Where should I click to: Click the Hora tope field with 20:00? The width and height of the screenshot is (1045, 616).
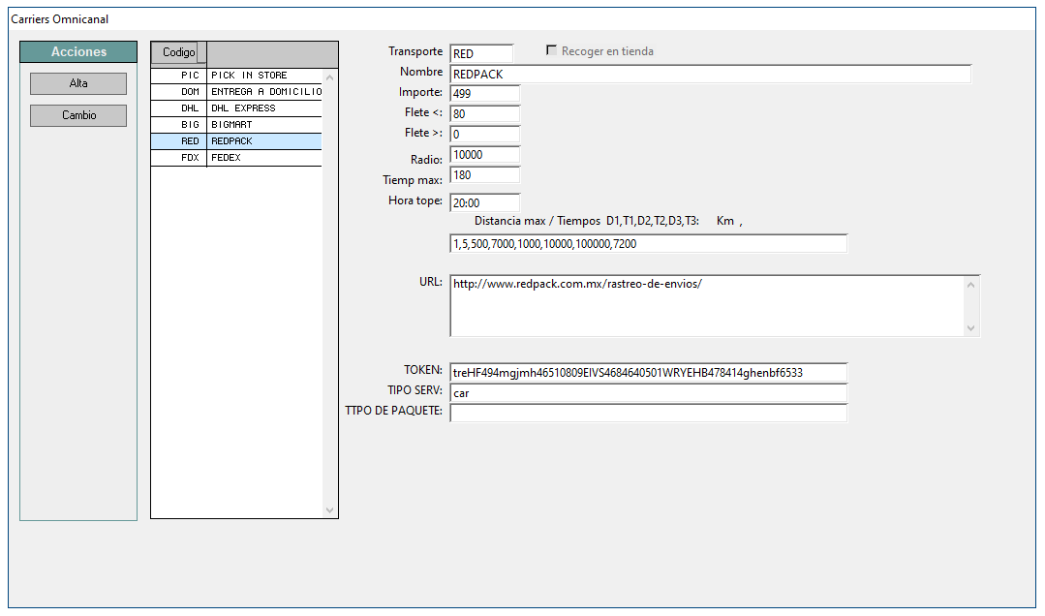coord(484,202)
